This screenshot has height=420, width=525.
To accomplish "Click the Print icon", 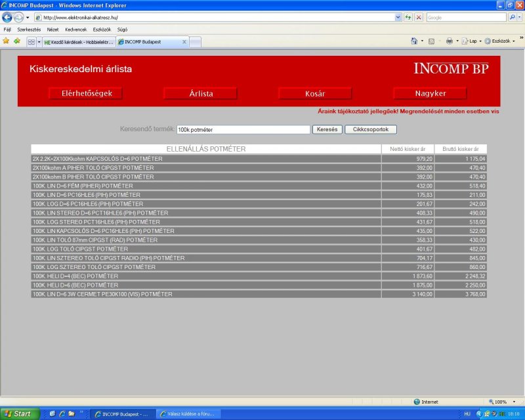I will [450, 41].
